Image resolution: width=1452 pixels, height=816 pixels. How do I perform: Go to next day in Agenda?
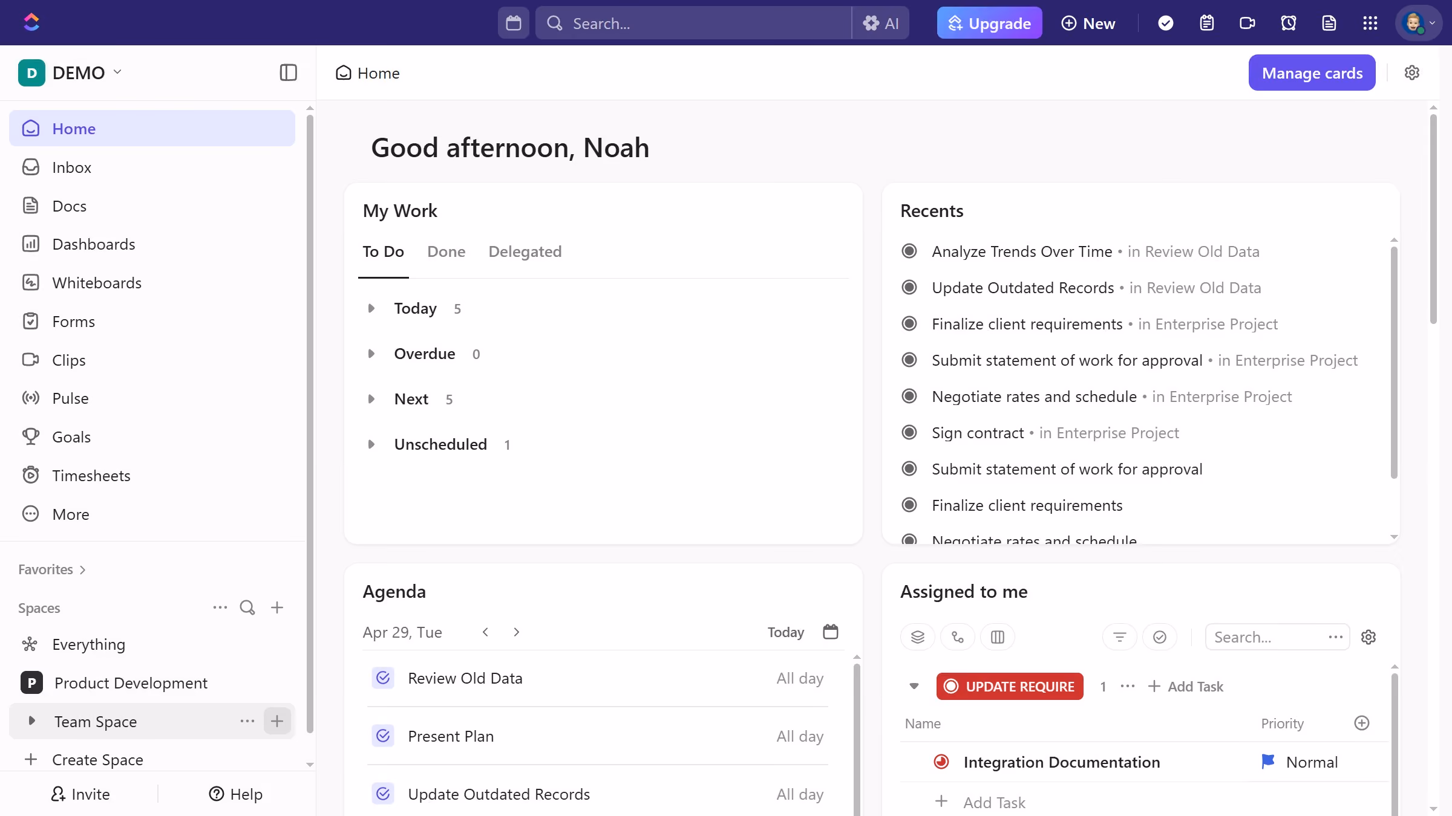tap(516, 632)
